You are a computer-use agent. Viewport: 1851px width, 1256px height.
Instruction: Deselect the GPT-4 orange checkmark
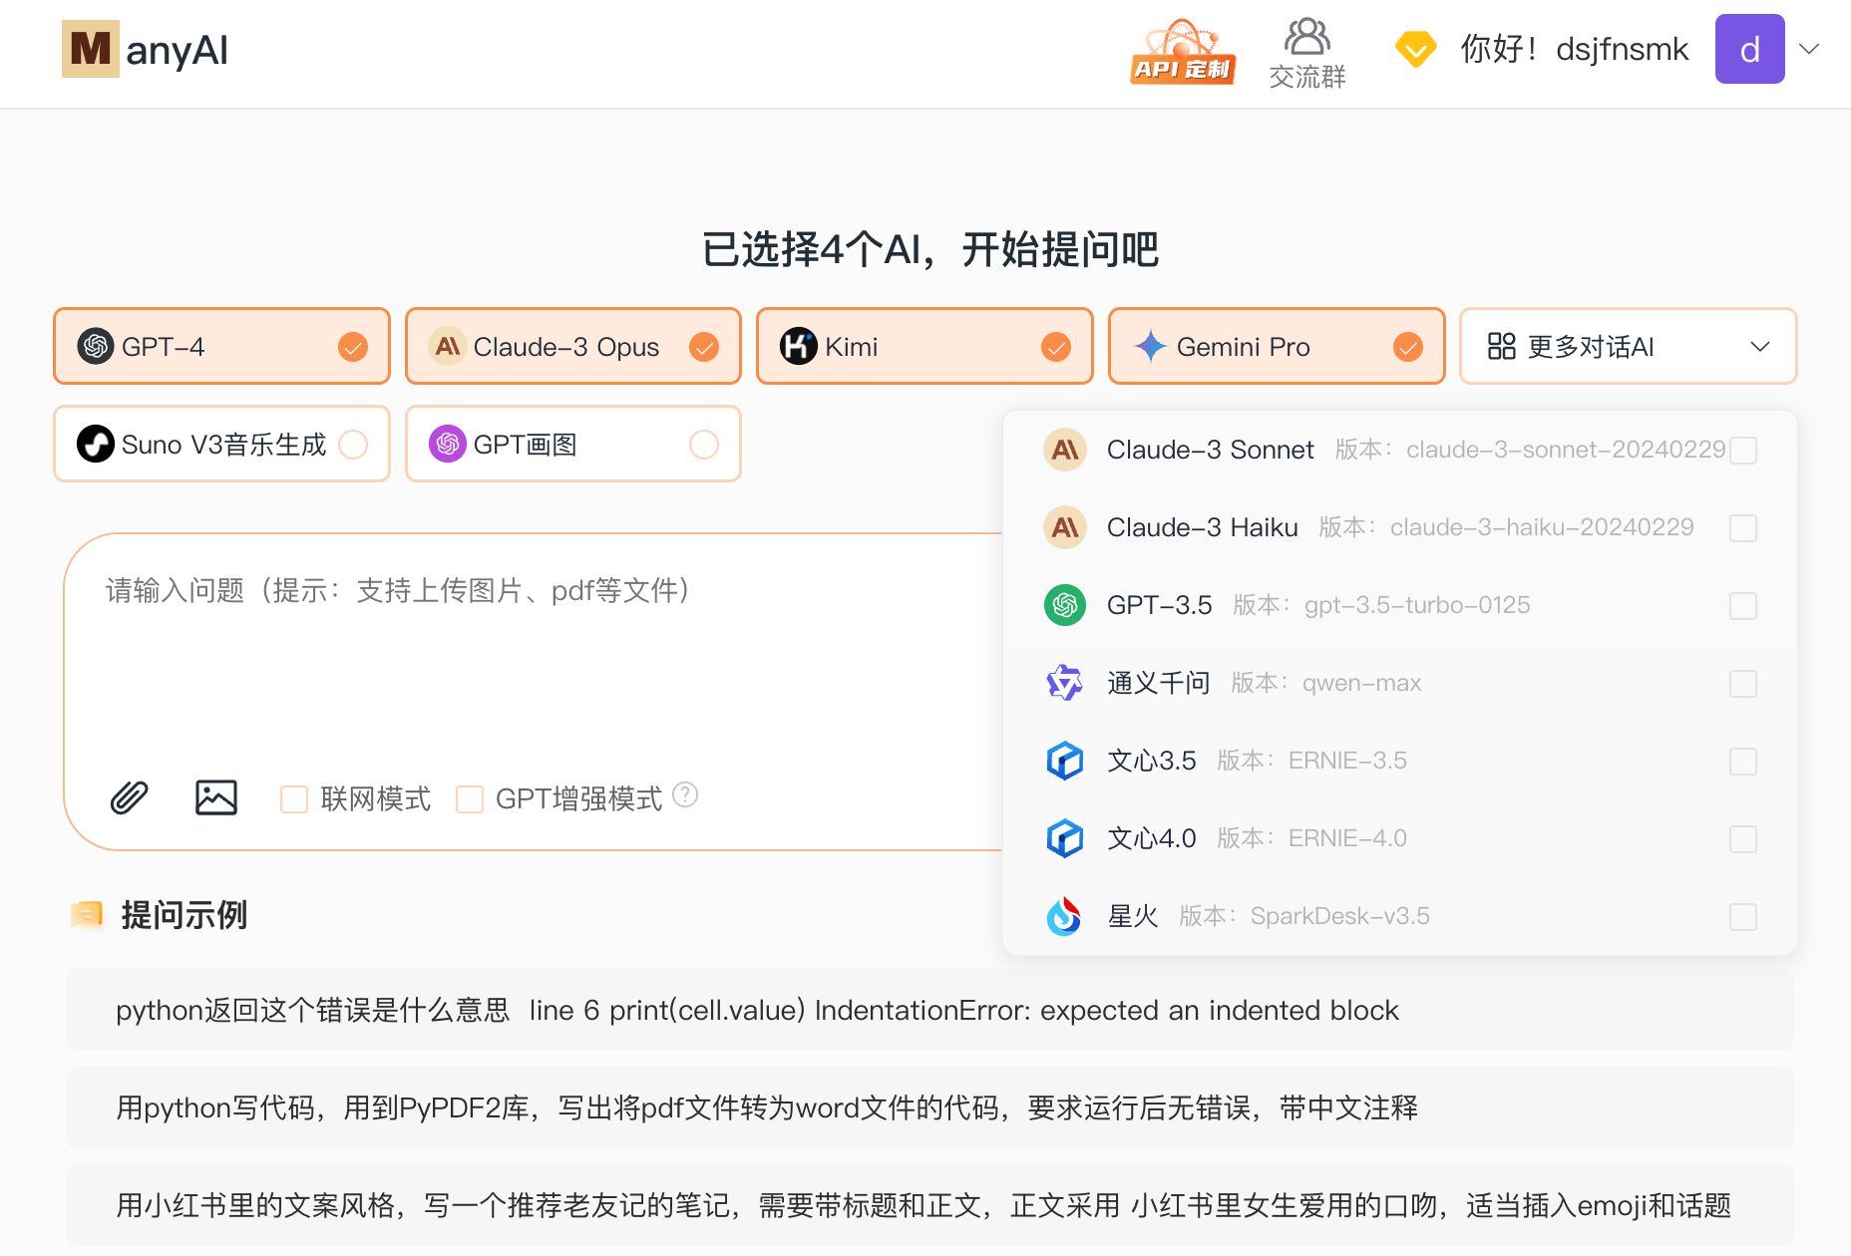(353, 347)
